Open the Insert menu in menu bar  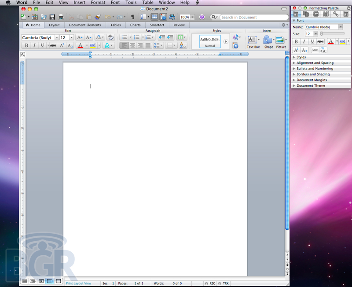point(80,3)
